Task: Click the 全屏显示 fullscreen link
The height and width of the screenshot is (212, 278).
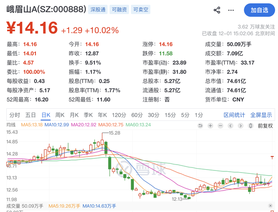Action: click(261, 115)
